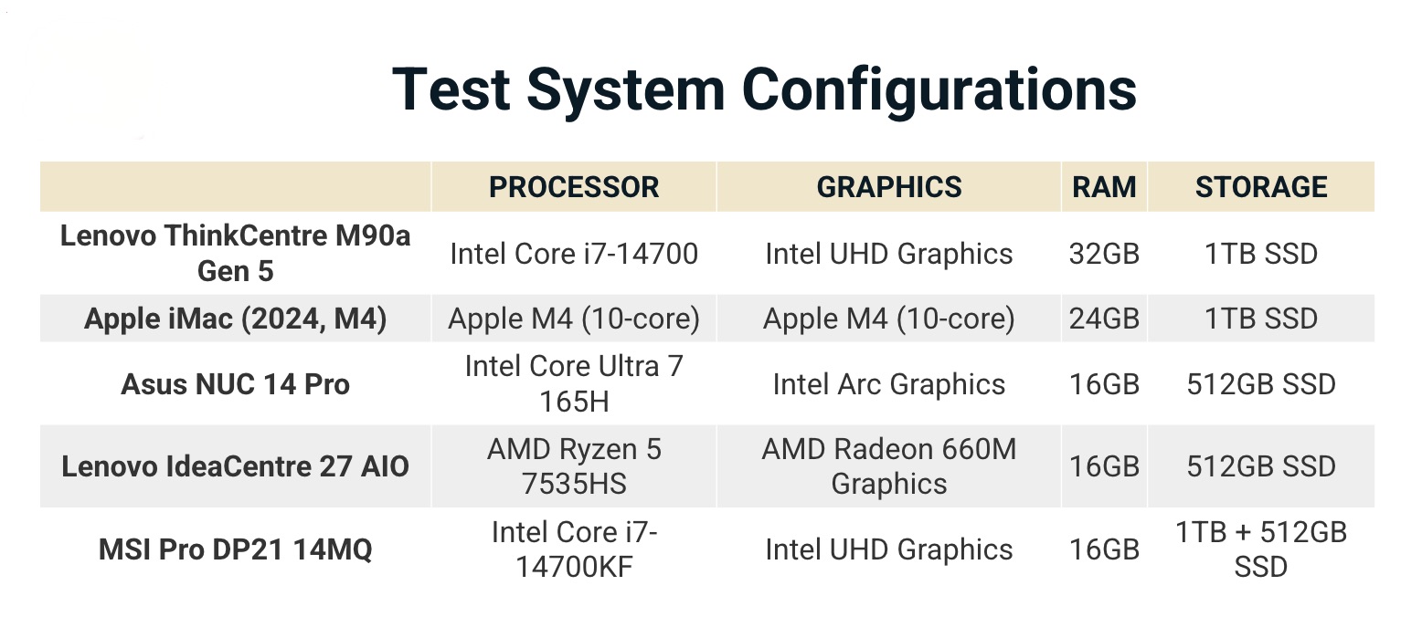Image resolution: width=1422 pixels, height=617 pixels.
Task: Click the 24GB RAM cell
Action: coord(1104,319)
